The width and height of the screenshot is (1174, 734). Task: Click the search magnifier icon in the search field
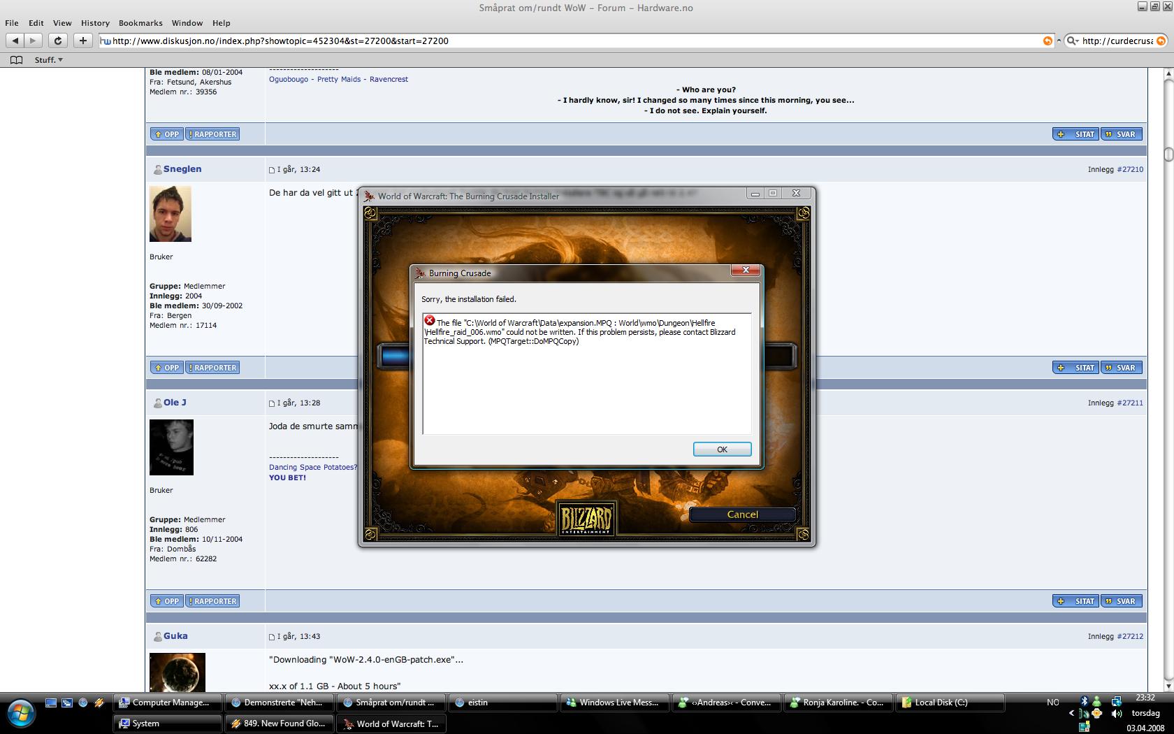click(x=1073, y=41)
